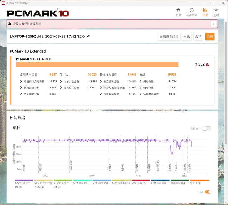Image resolution: width=228 pixels, height=205 pixels.
Task: Click the 应用程序启动 marker line in chart
Action: [70, 154]
